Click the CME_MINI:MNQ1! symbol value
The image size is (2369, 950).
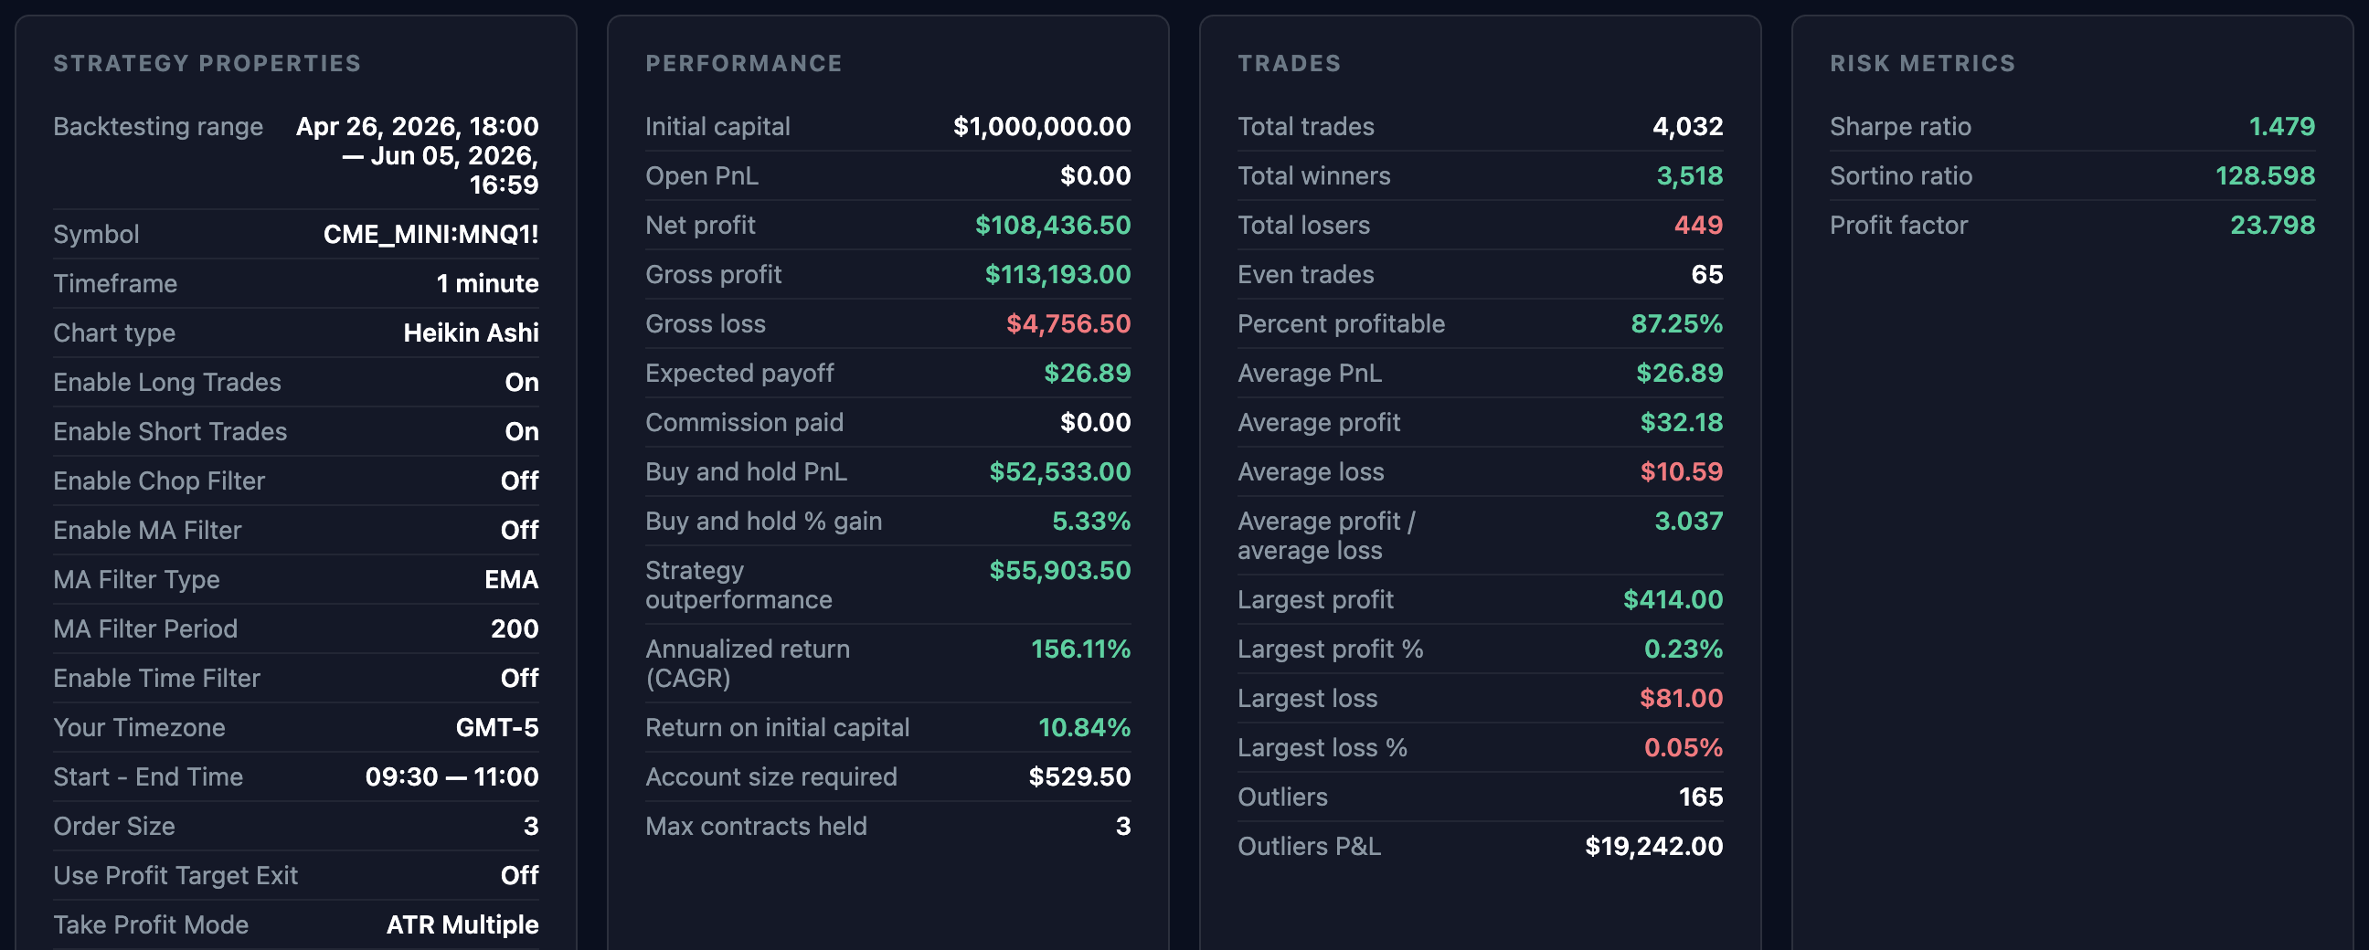coord(431,234)
